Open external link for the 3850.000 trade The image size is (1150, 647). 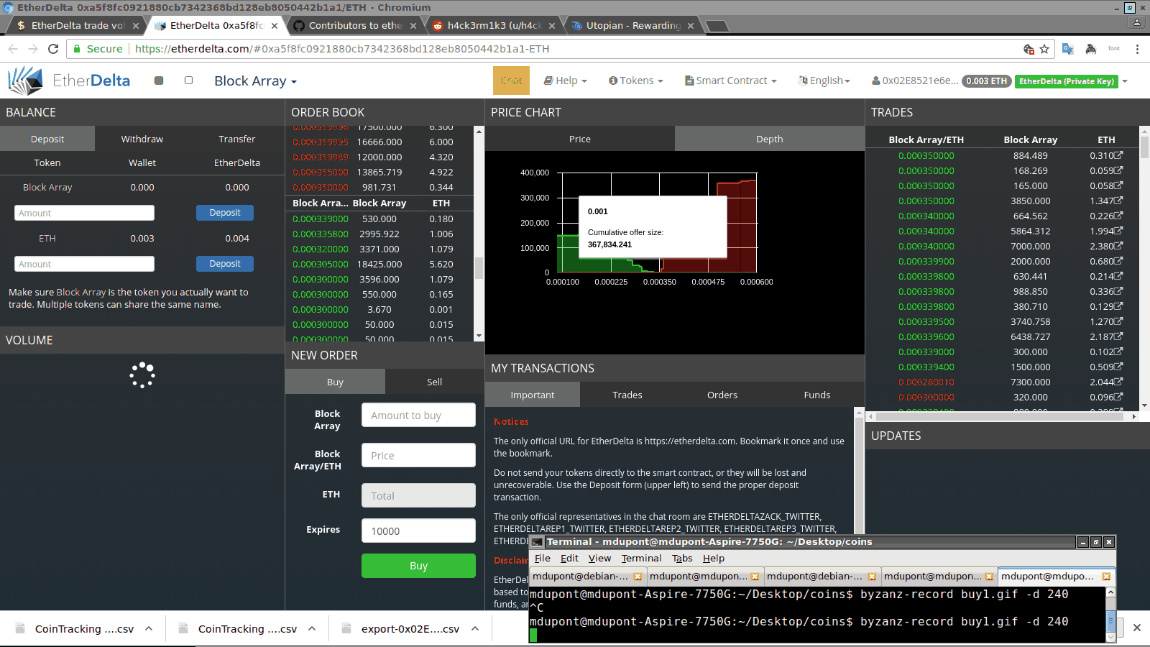click(x=1118, y=200)
